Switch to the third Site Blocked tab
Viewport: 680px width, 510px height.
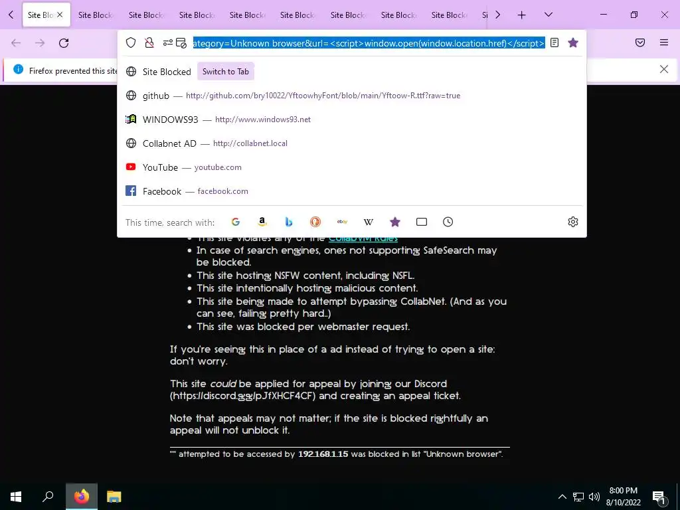147,15
